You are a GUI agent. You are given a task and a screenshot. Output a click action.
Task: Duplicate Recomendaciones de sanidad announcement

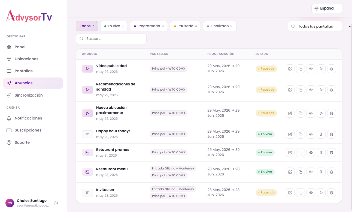pyautogui.click(x=301, y=90)
